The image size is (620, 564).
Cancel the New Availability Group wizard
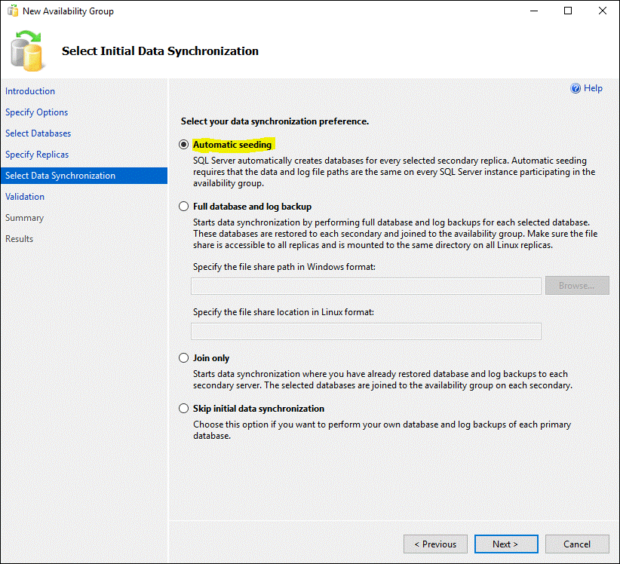pos(577,544)
